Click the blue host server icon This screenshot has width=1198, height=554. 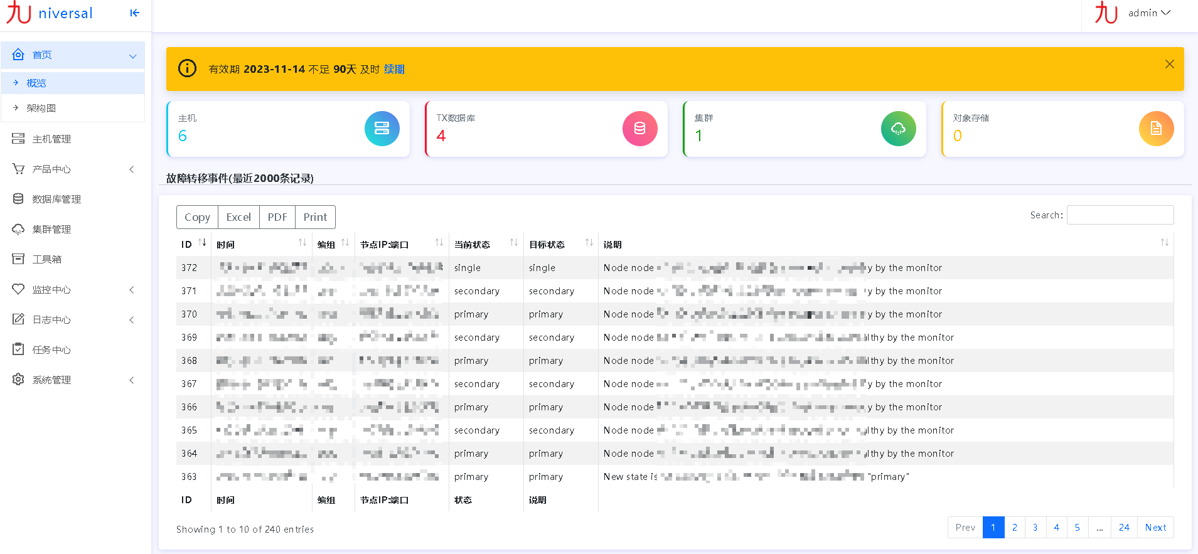[x=382, y=129]
